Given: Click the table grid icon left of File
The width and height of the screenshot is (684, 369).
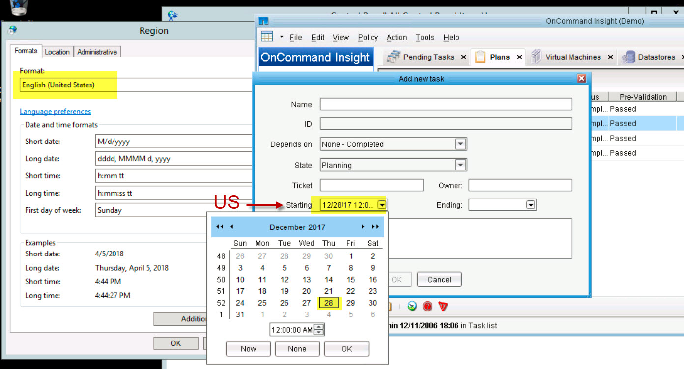Looking at the screenshot, I should (x=267, y=36).
